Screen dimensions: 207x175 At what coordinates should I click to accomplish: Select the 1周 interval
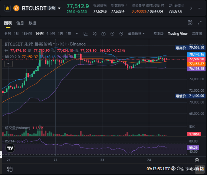tap(68, 34)
